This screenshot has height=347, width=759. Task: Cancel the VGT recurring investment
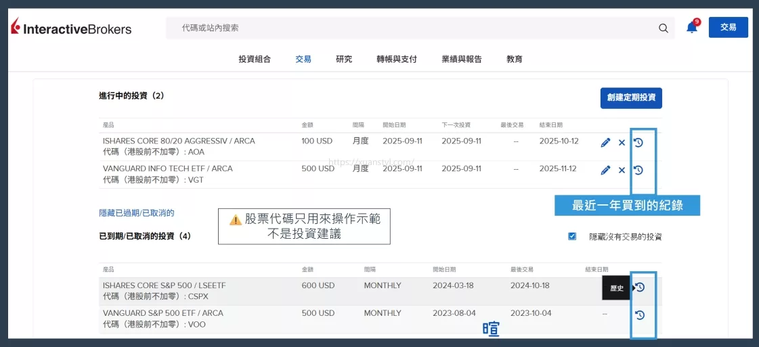point(622,170)
